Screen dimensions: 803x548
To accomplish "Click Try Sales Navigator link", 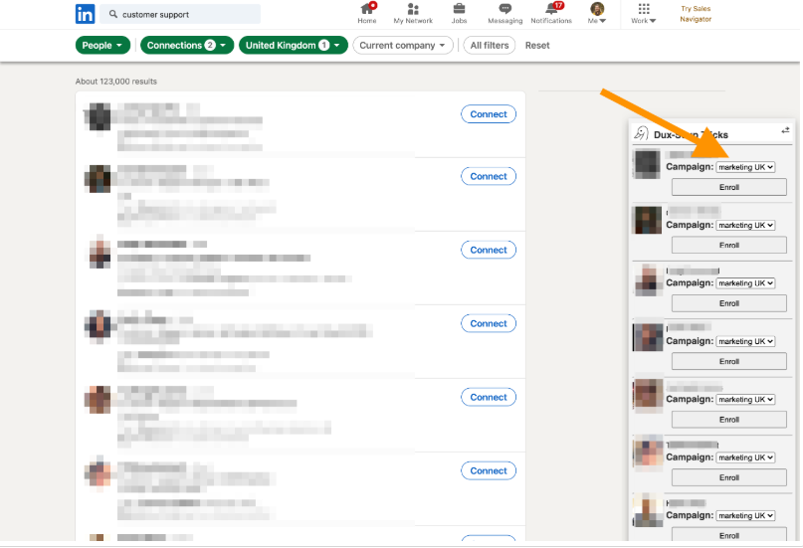I will click(x=696, y=14).
